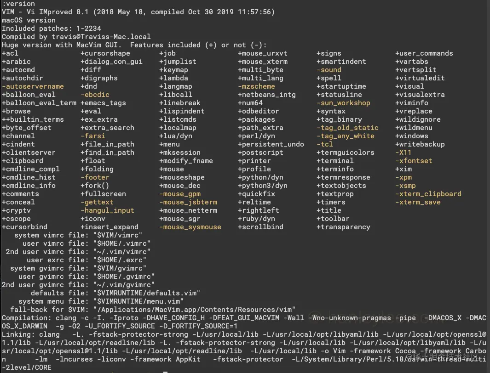Click the ':version' command text
The image size is (490, 373).
point(18,4)
